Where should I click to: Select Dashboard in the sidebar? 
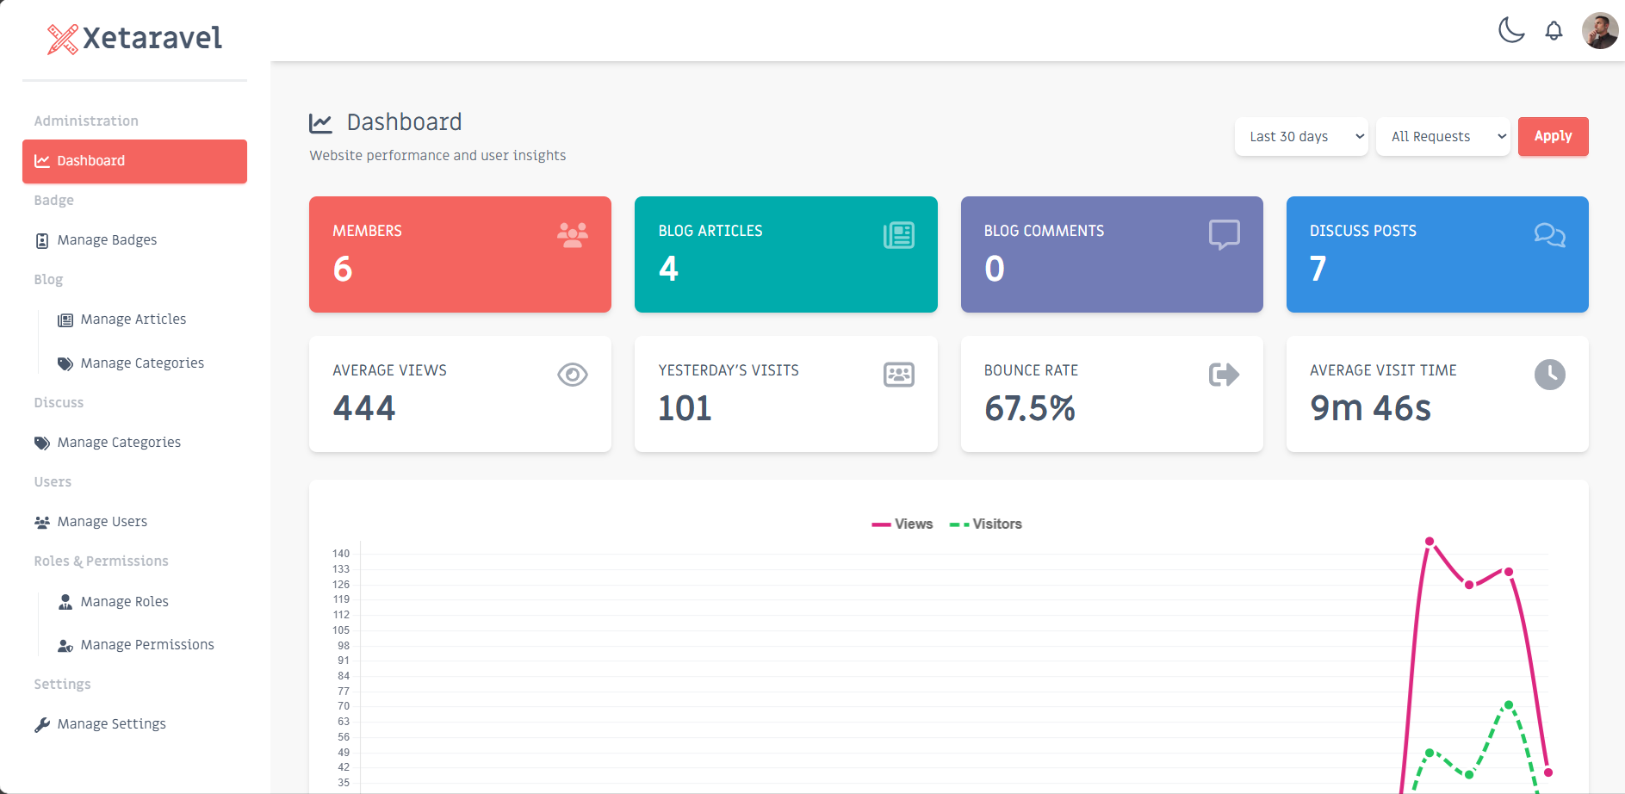[x=90, y=160]
